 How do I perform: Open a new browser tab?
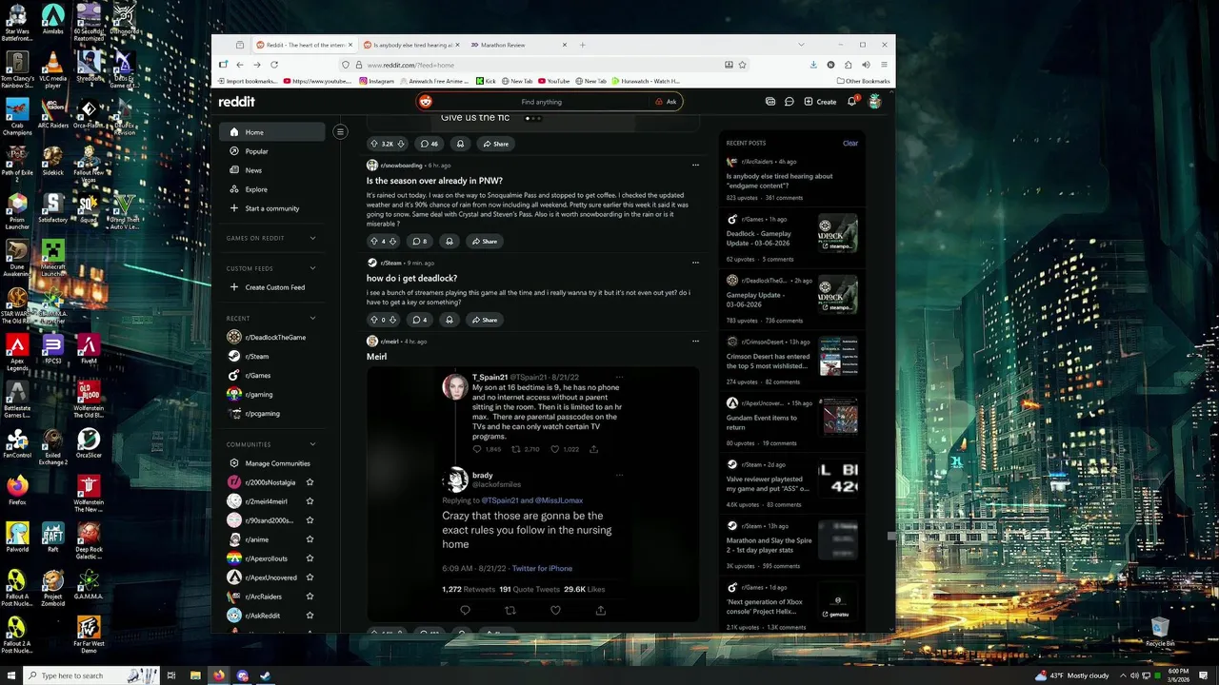click(x=583, y=45)
